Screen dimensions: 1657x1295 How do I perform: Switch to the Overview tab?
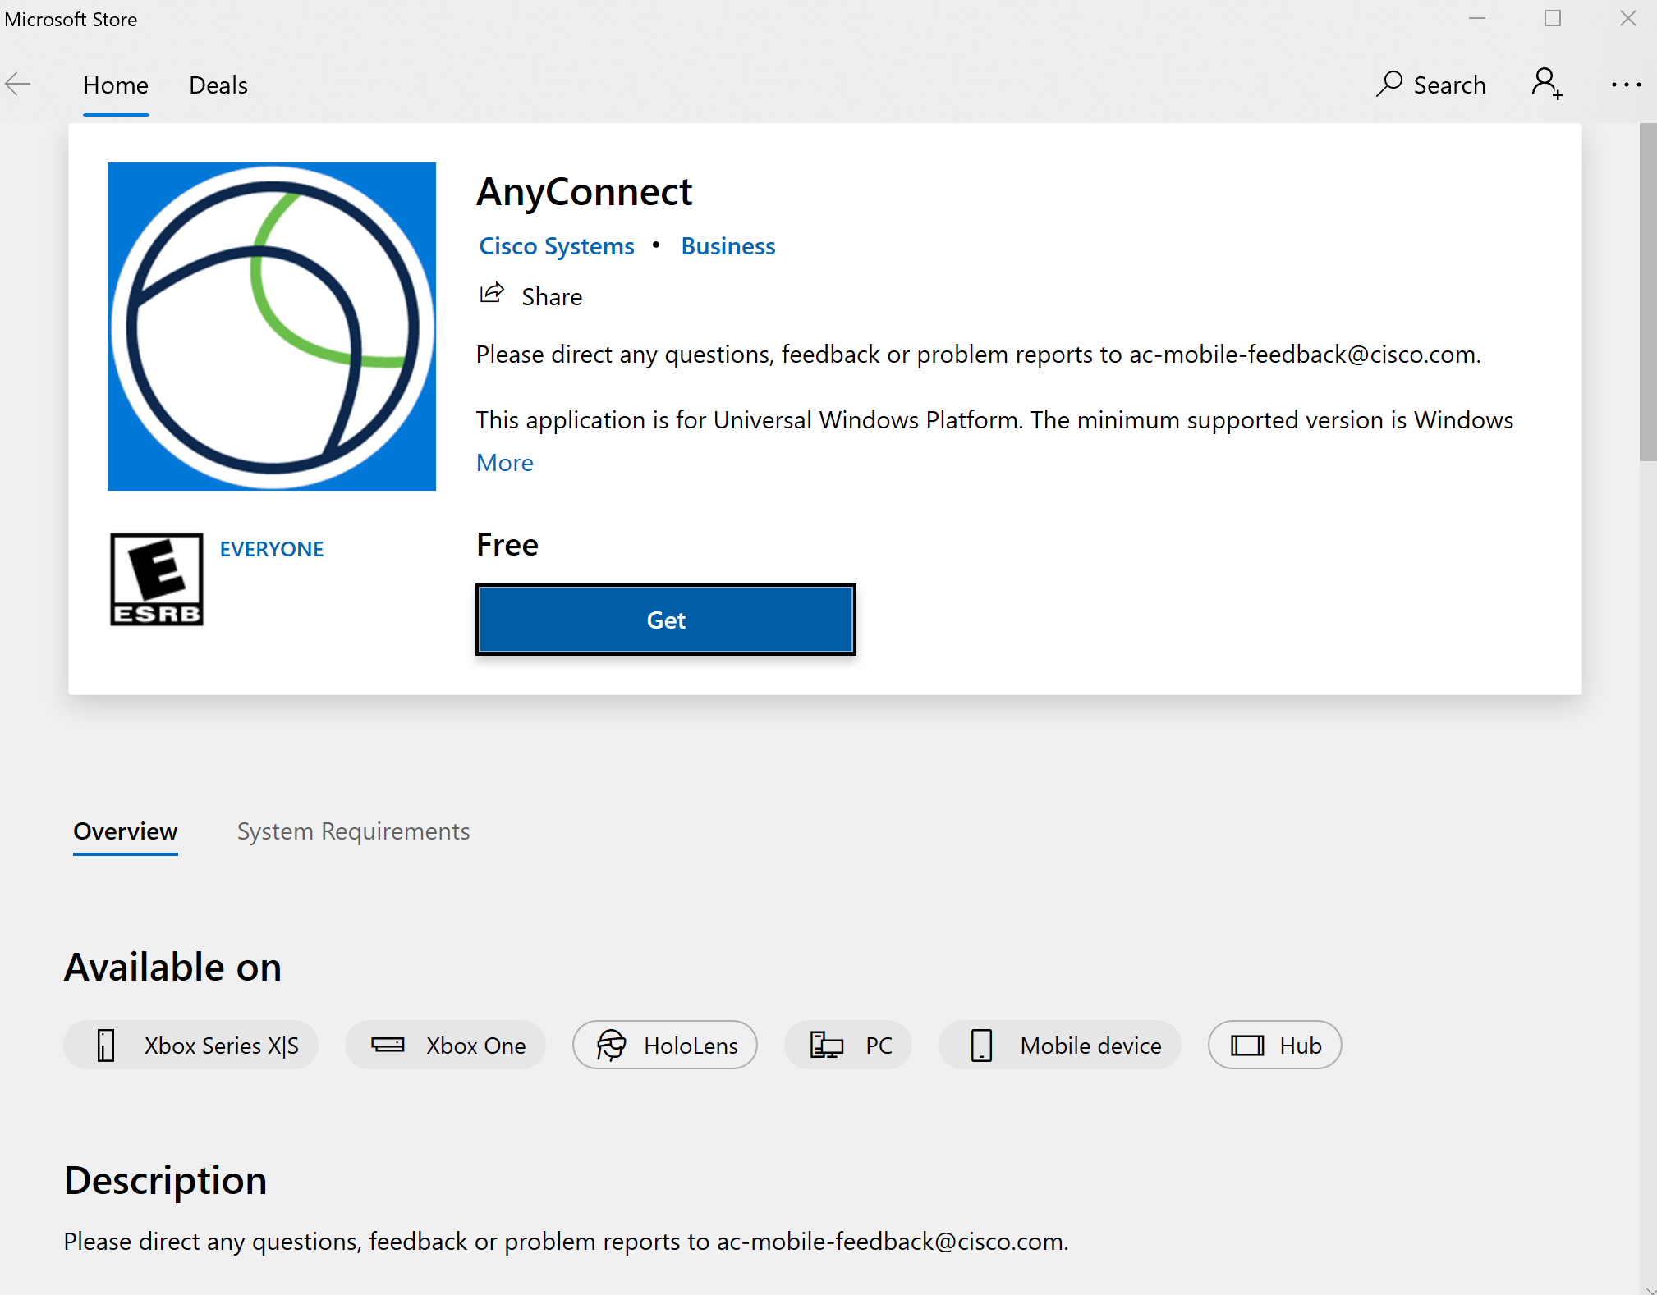(x=124, y=831)
